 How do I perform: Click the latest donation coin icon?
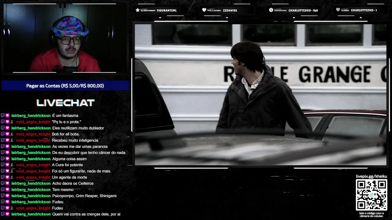tap(271, 10)
